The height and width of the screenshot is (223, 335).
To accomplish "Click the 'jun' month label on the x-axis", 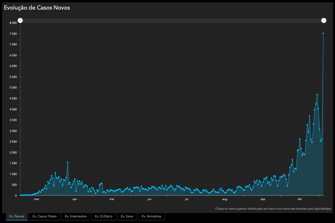I will coord(149,199).
